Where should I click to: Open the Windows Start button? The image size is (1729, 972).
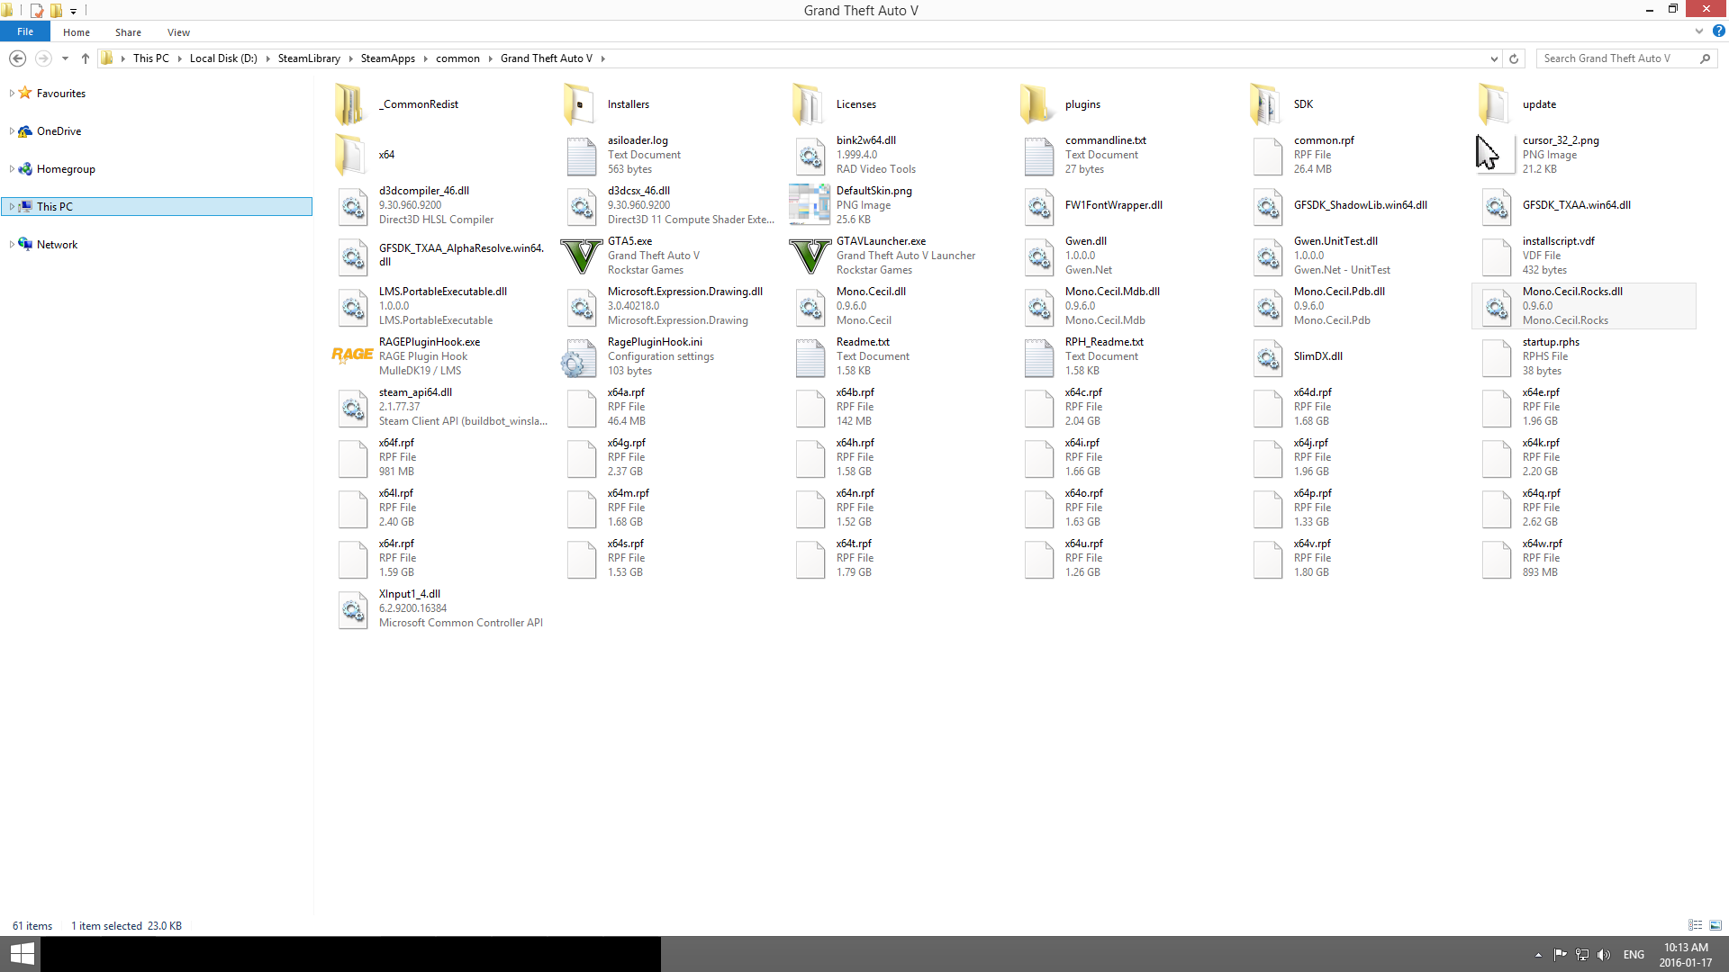point(21,954)
